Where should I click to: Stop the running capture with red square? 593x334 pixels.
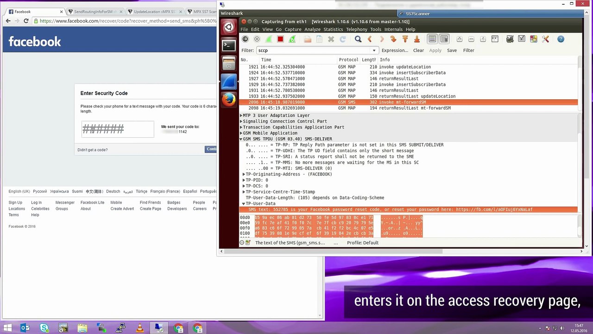[280, 39]
